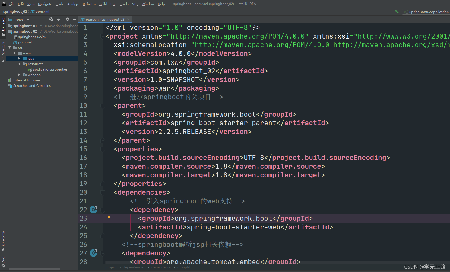The image size is (450, 272).
Task: Close the pom.xml (springboot_02) editor tab
Action: click(128, 20)
